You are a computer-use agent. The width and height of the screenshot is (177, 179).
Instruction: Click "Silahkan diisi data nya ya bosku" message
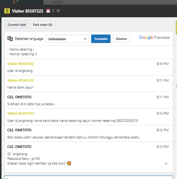tap(31, 104)
